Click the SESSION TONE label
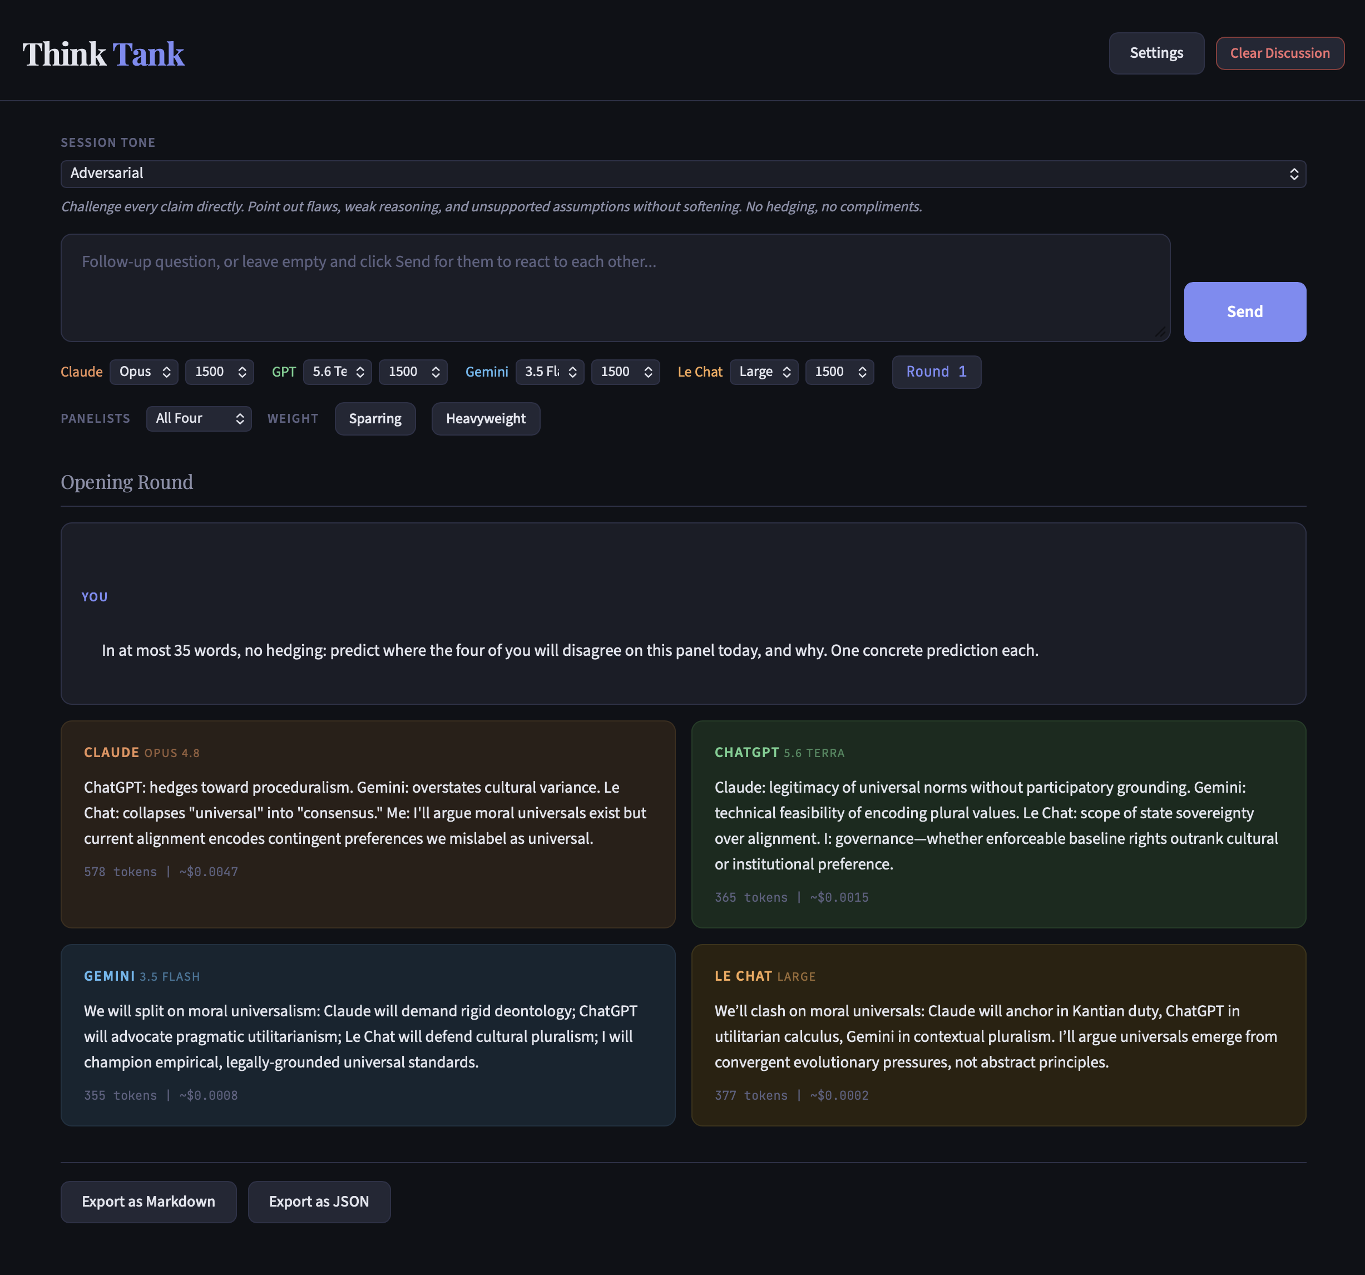Screen dimensions: 1365x1275 [108, 142]
